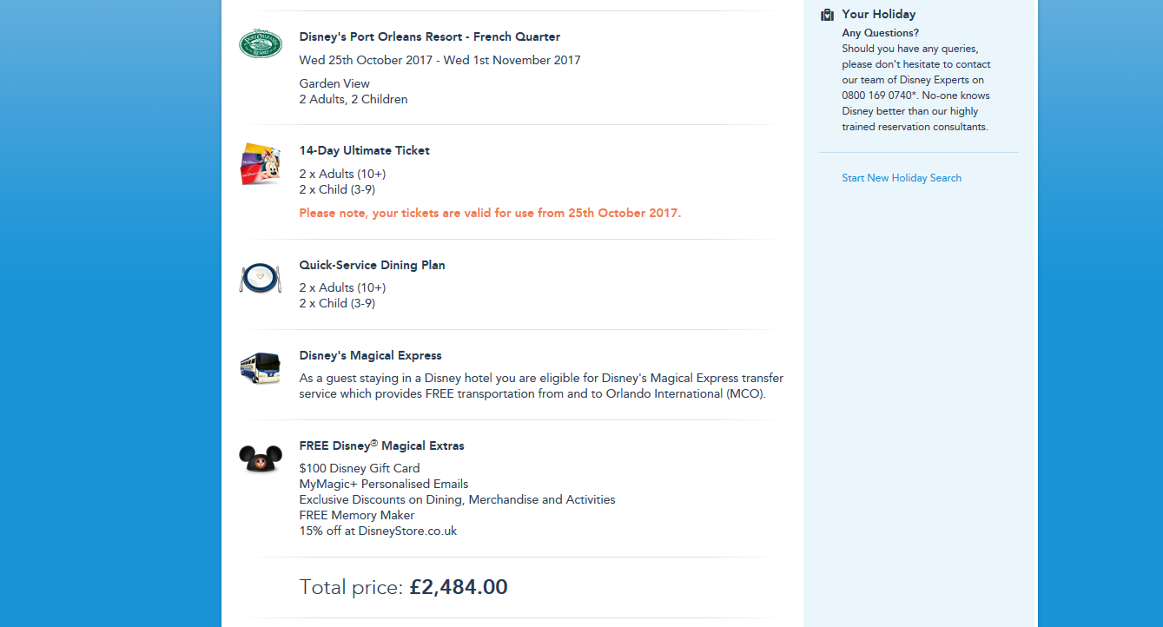The height and width of the screenshot is (627, 1163).
Task: Select the Disney's Port Orleans Resort heading
Action: (430, 37)
